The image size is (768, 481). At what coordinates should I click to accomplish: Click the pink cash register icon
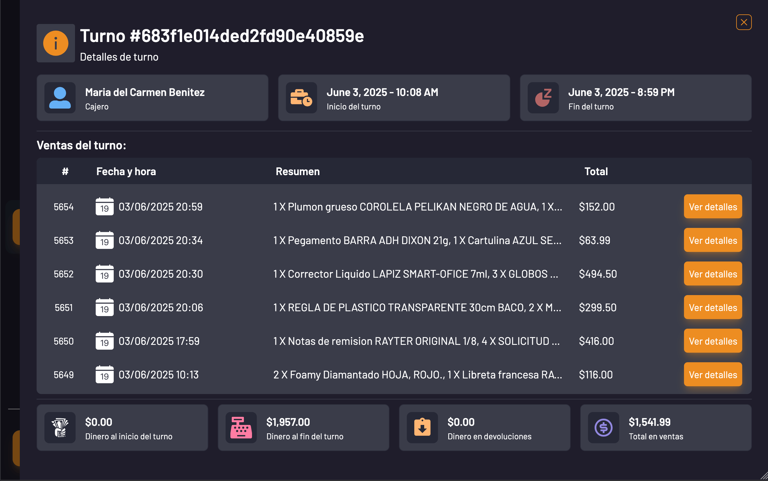[241, 428]
